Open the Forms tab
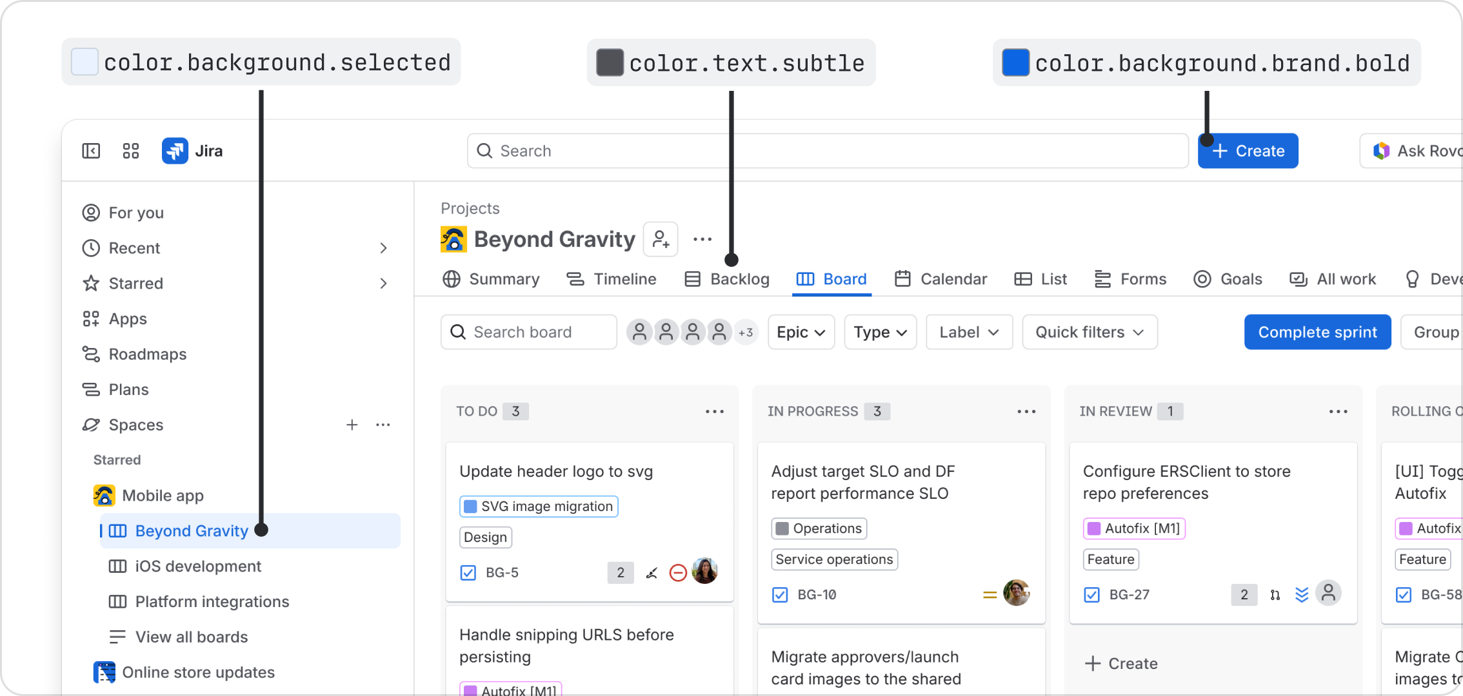Image resolution: width=1463 pixels, height=696 pixels. (x=1131, y=279)
